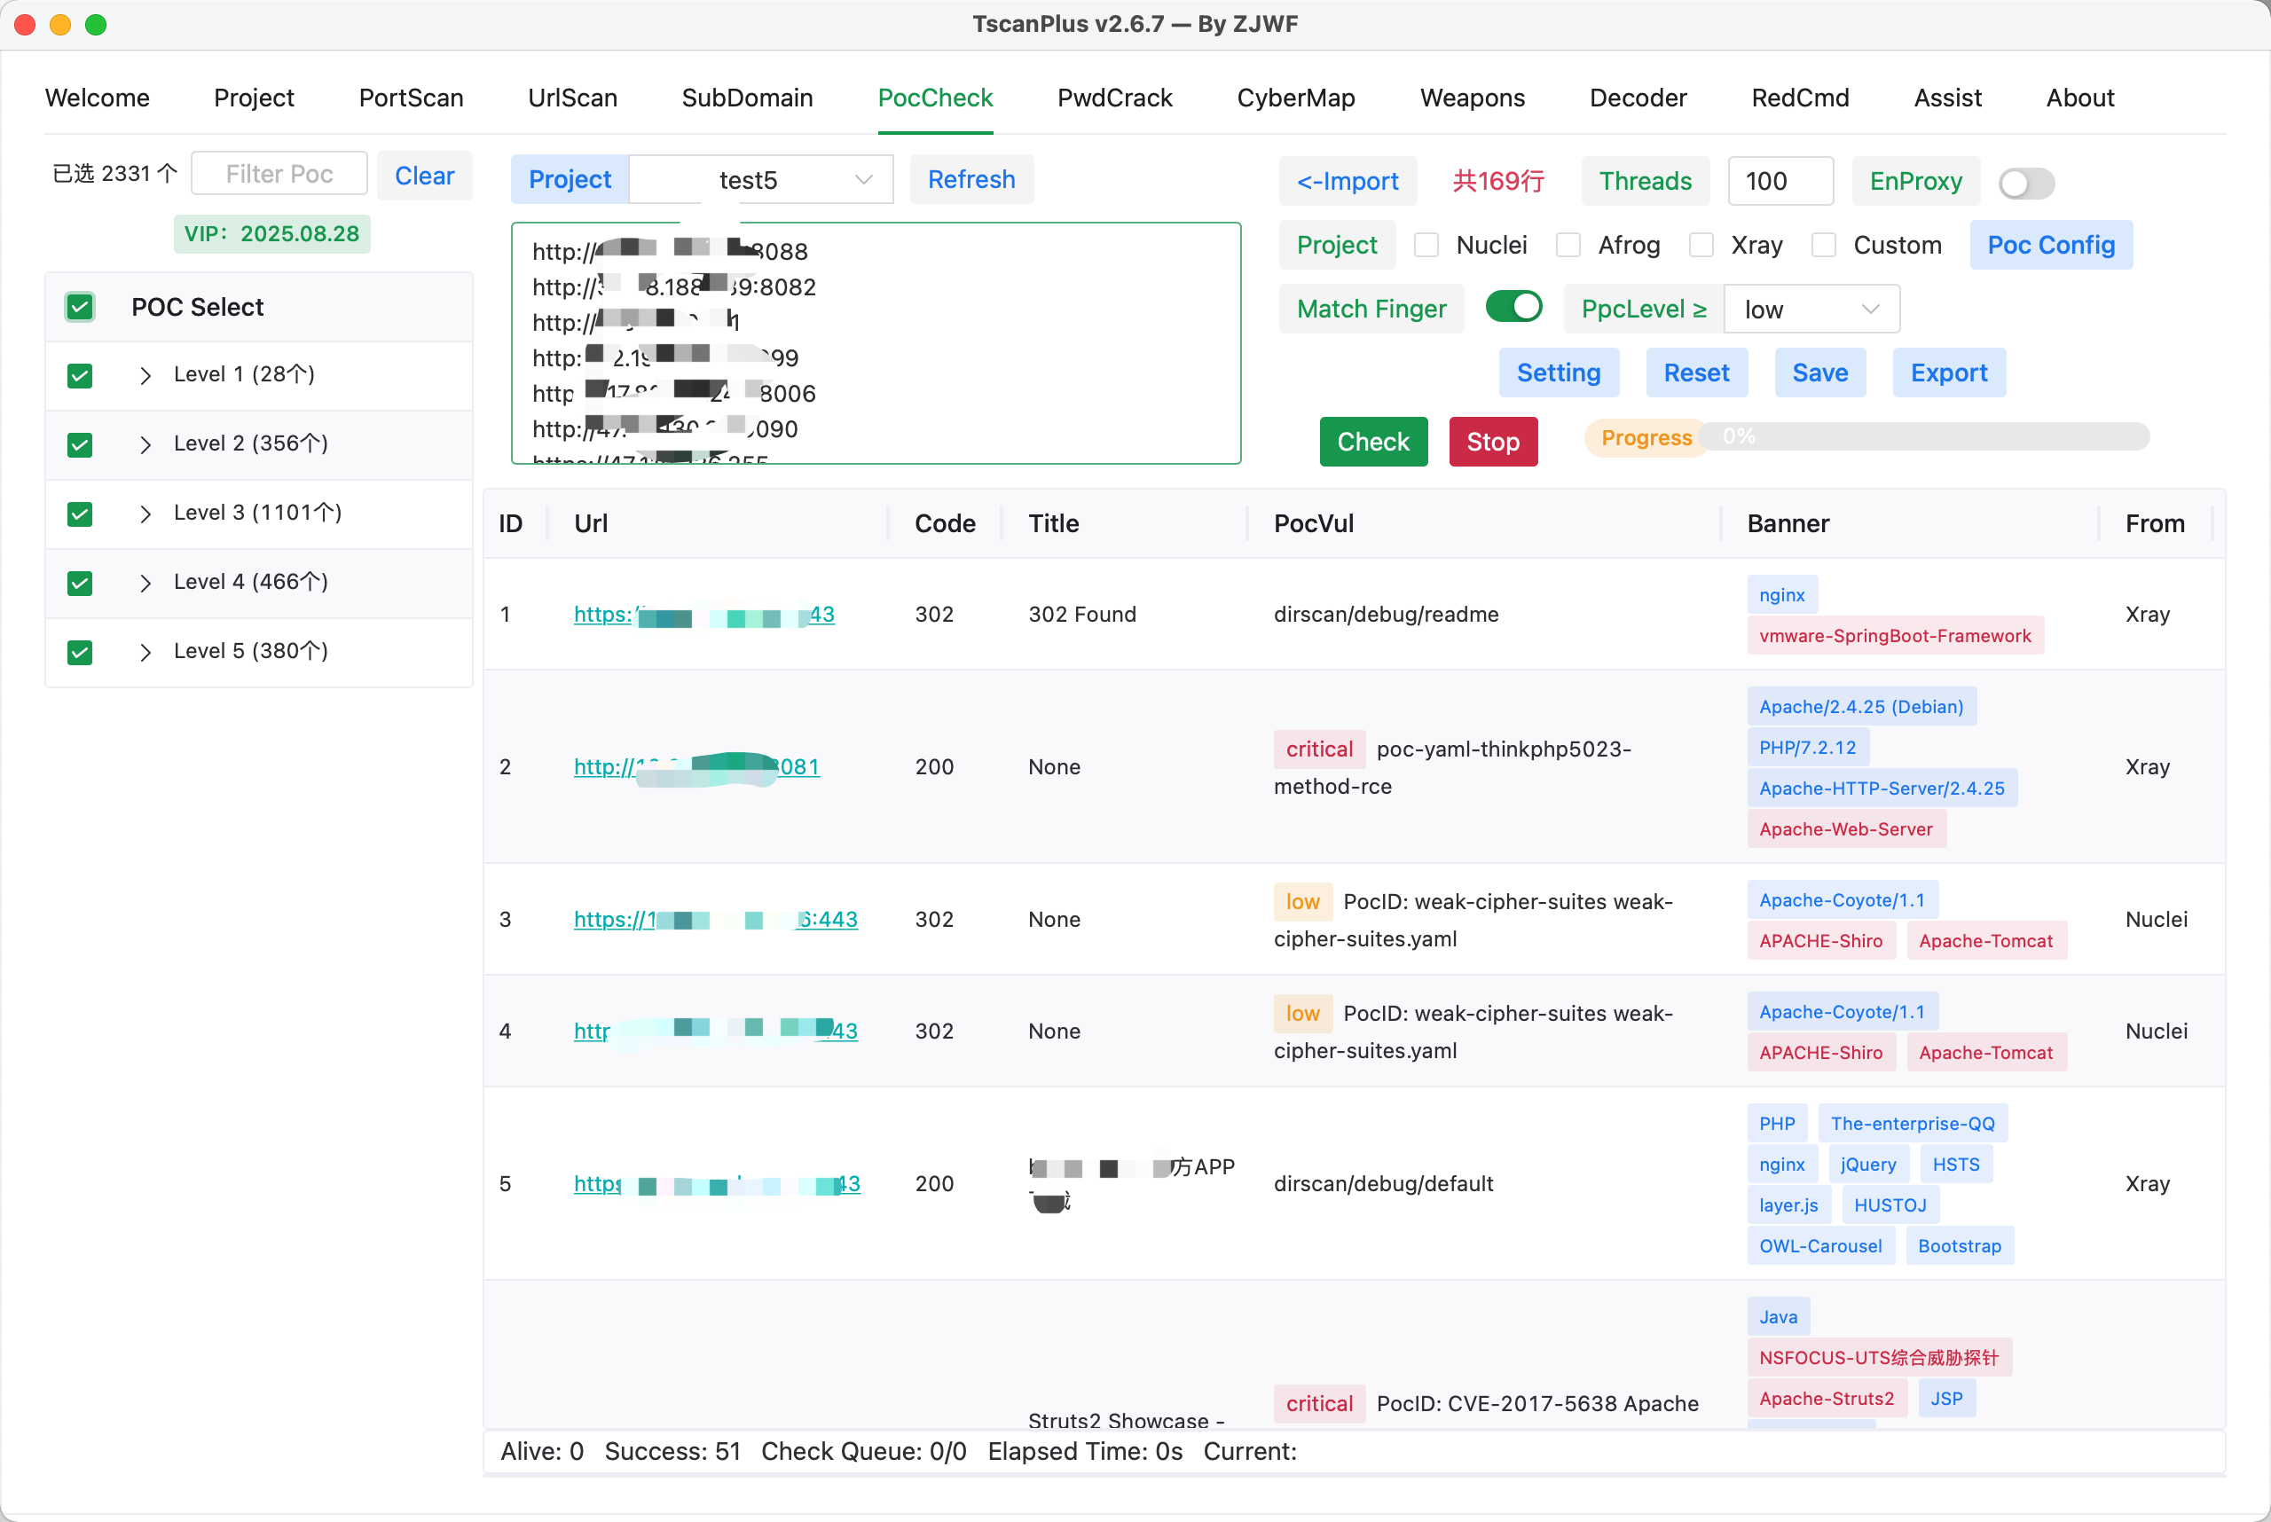Expand the Level 1 chevron arrow
This screenshot has width=2271, height=1522.
pos(145,376)
